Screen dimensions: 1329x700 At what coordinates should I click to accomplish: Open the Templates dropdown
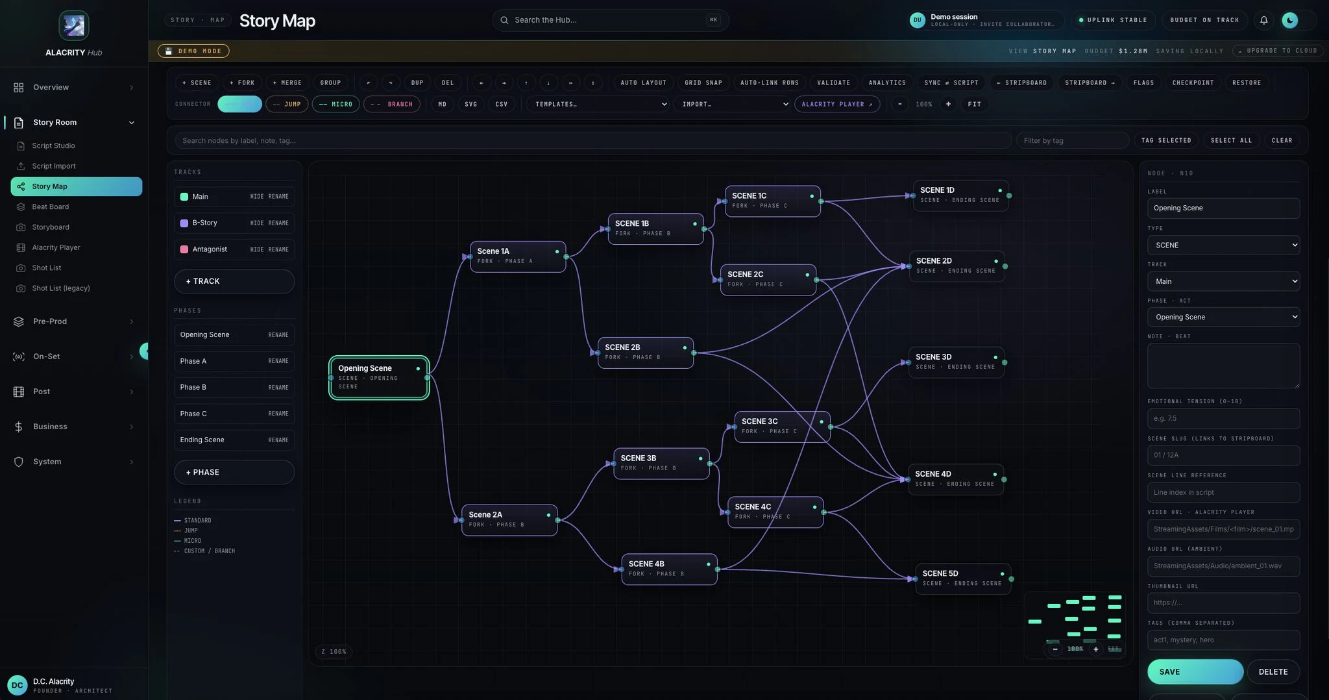pyautogui.click(x=598, y=104)
